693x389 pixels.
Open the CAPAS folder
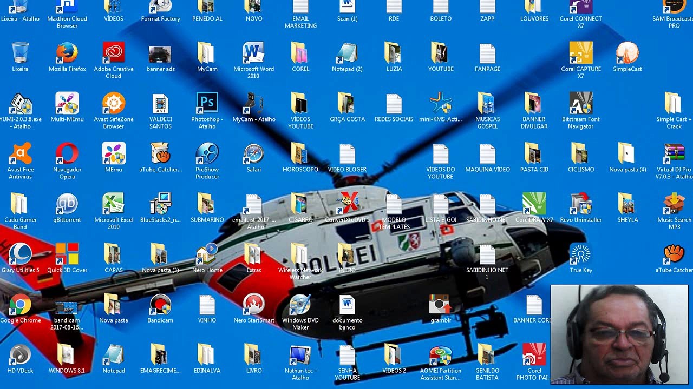[x=114, y=254]
